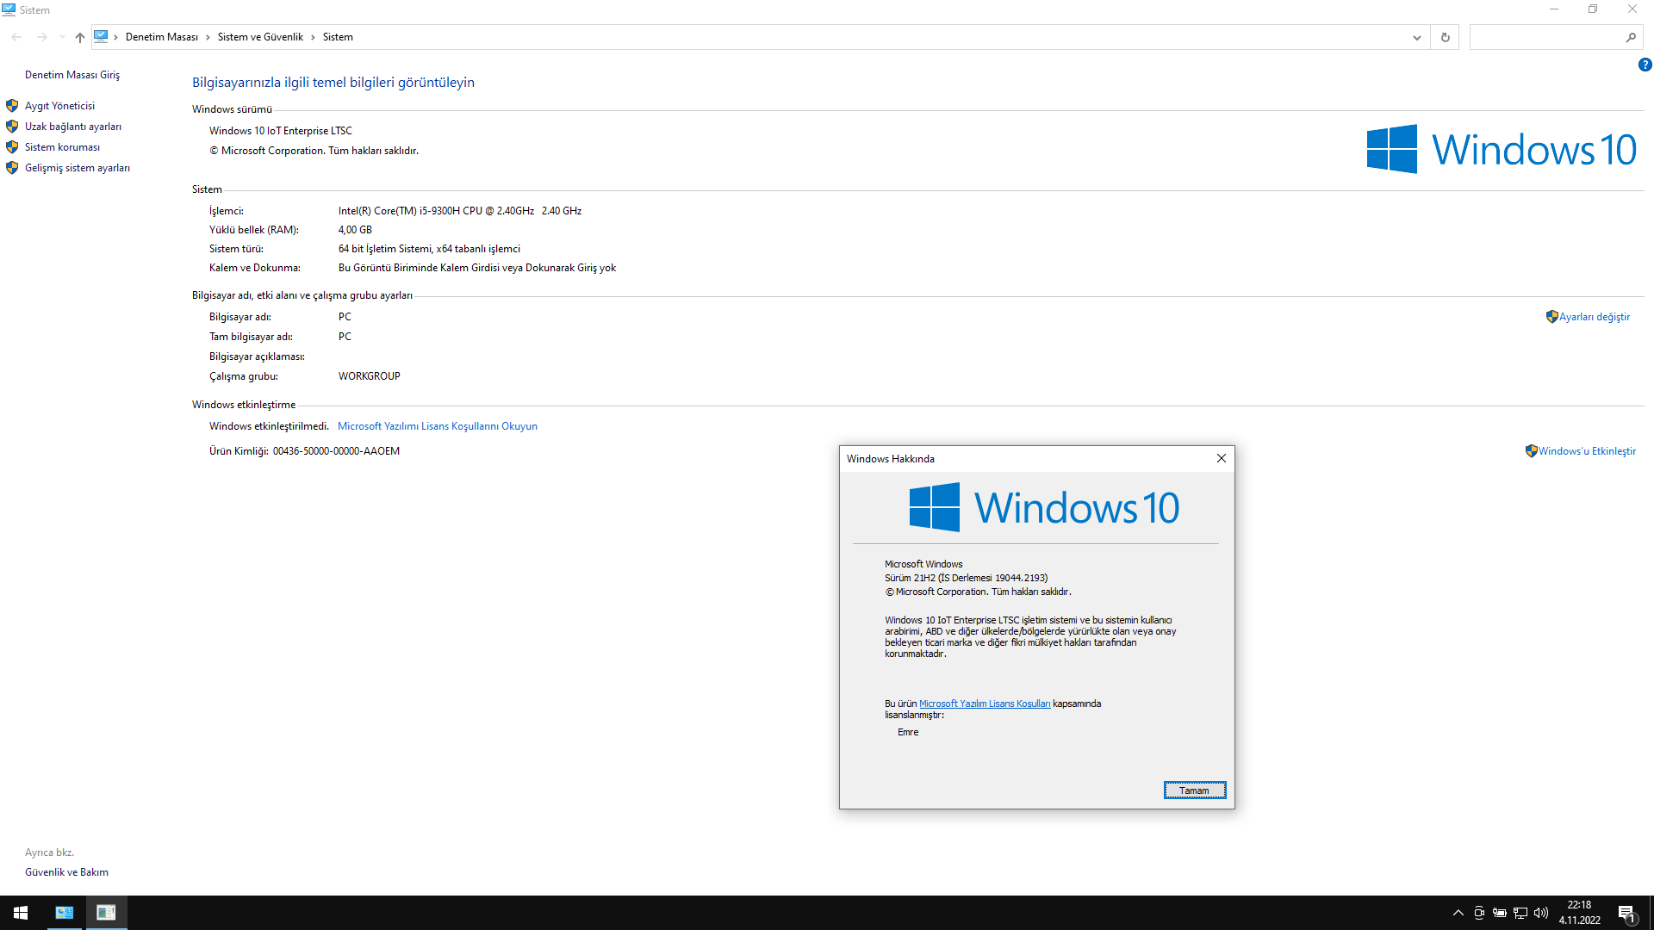Image resolution: width=1654 pixels, height=930 pixels.
Task: Open Aygıt Yöneticisi from sidebar
Action: click(59, 106)
